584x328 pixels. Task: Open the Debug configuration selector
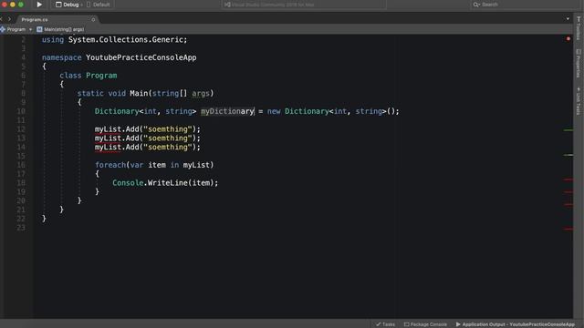click(x=68, y=5)
